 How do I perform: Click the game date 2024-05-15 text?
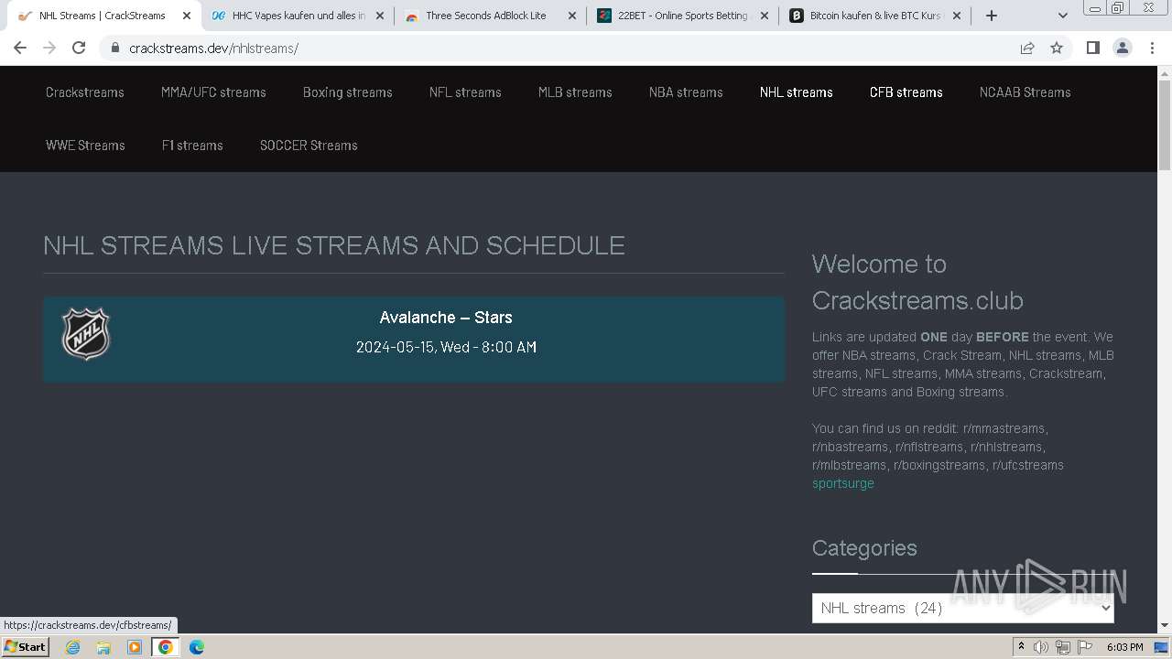click(446, 347)
